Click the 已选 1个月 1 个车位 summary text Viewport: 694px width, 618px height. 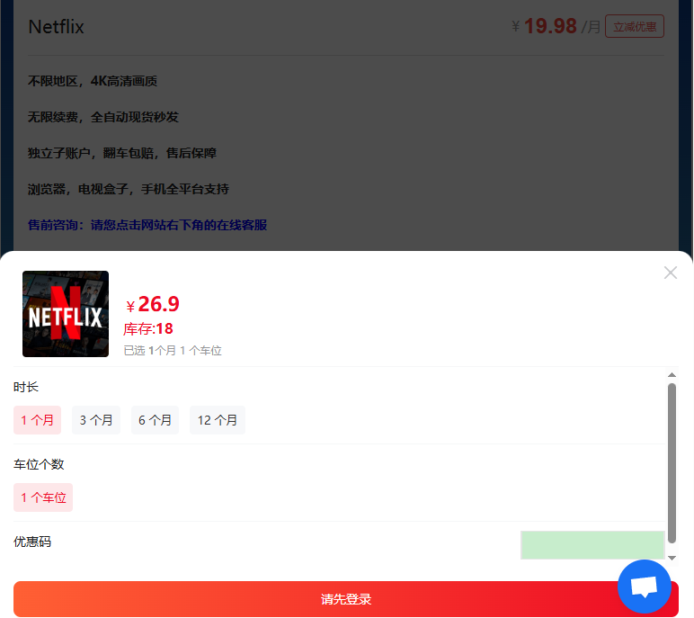[x=173, y=351]
